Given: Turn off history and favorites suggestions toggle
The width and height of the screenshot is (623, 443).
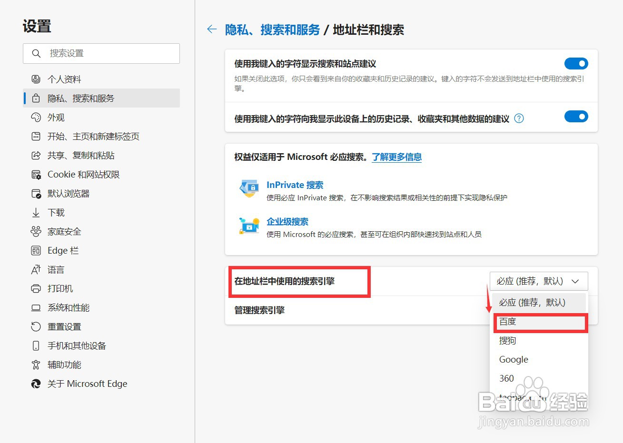Looking at the screenshot, I should pos(576,117).
